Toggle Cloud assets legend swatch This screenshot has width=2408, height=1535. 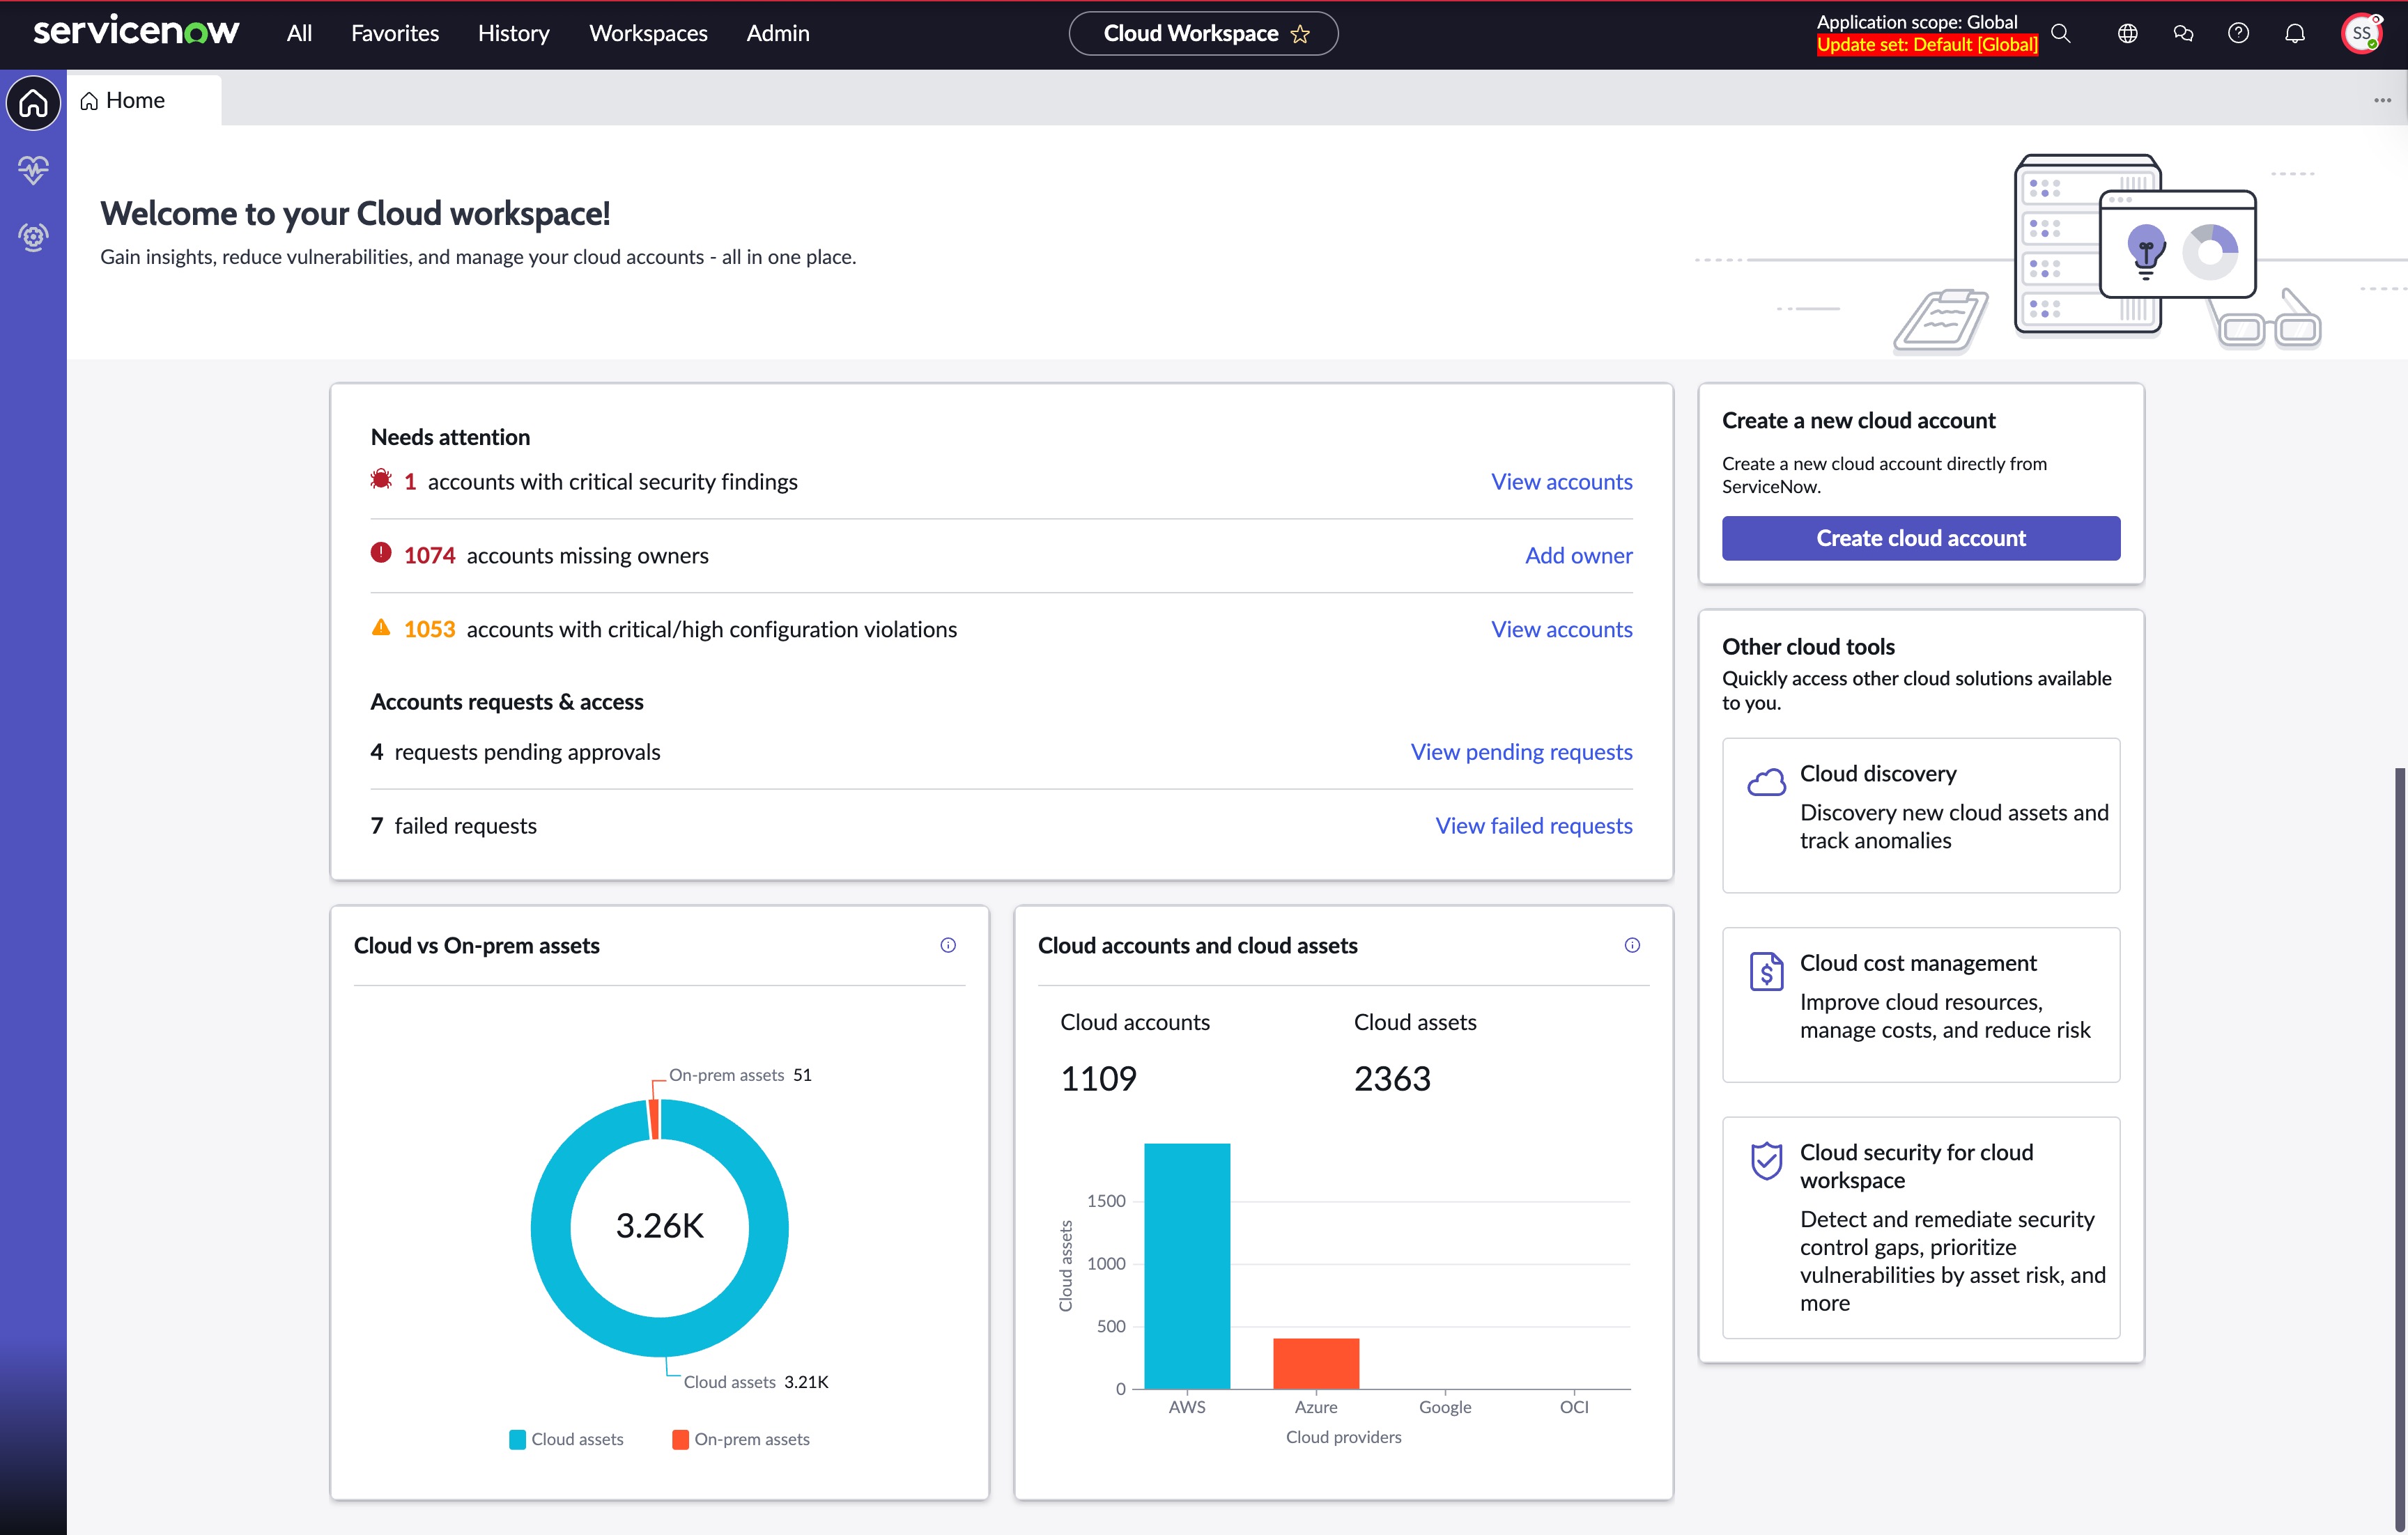(x=517, y=1439)
